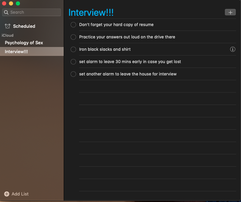Image resolution: width=241 pixels, height=202 pixels.
Task: Click the Add List plus icon
Action: click(7, 194)
